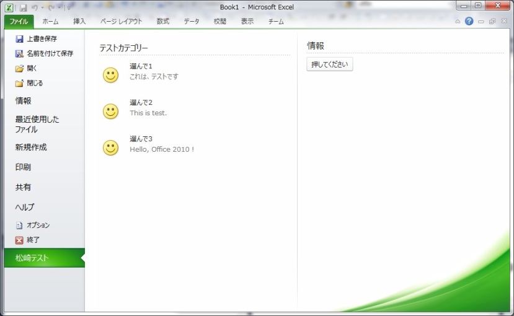Click the description Hello, Office 2010 !
Screen dimensions: 514x316
point(162,149)
